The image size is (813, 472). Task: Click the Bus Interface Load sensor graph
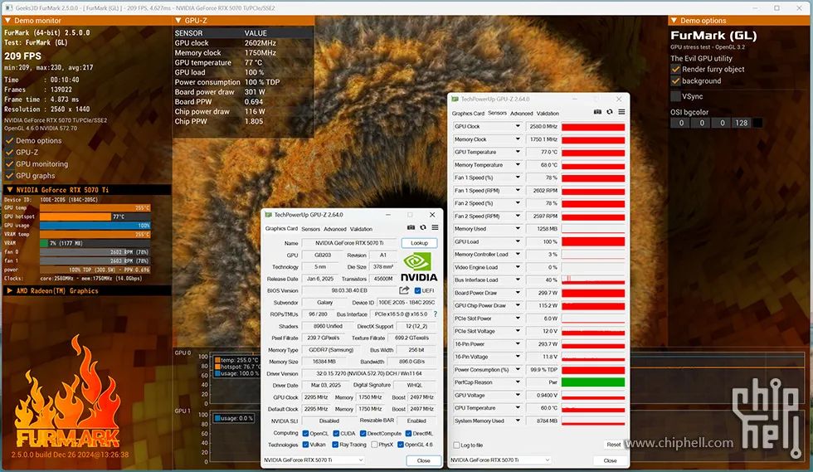point(593,280)
